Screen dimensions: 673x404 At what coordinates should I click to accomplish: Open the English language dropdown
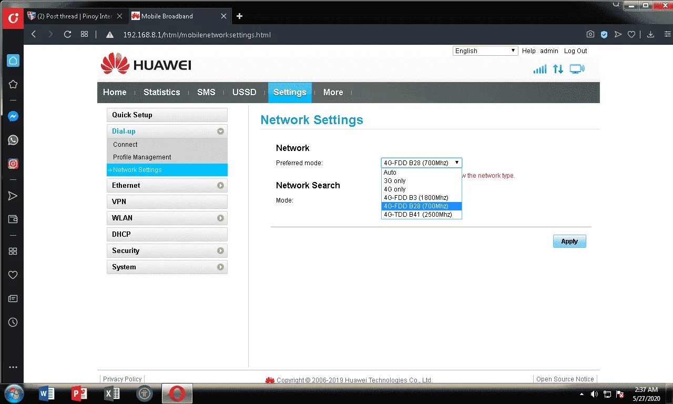[x=485, y=50]
